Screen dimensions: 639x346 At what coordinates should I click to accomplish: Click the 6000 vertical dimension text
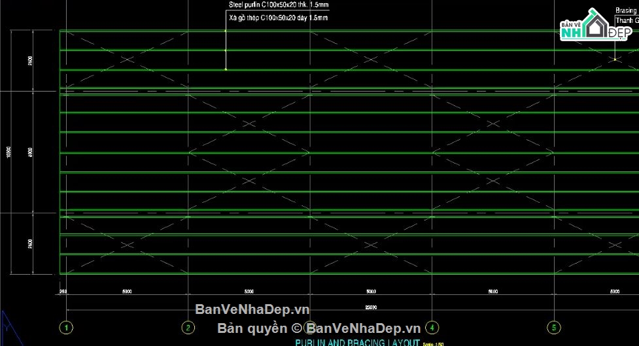coord(31,152)
